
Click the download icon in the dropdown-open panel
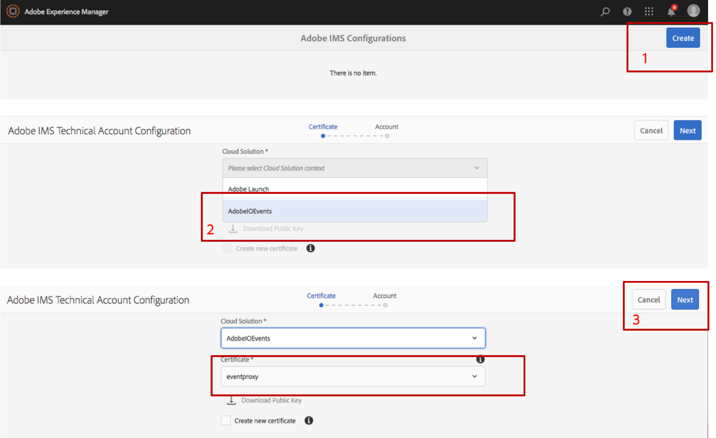click(x=233, y=229)
